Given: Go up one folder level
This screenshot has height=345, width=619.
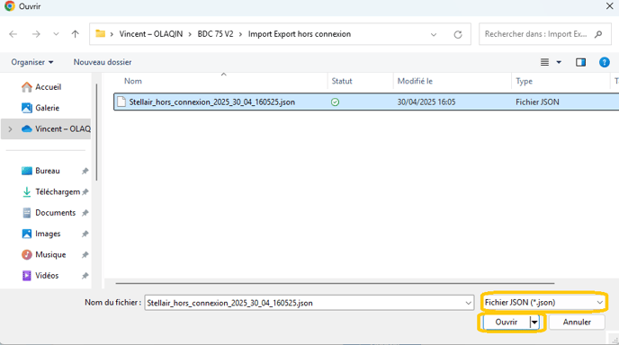Looking at the screenshot, I should tap(75, 34).
